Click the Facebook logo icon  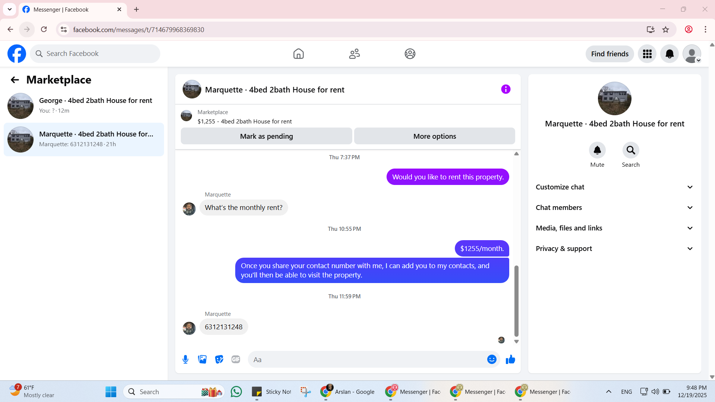click(17, 54)
